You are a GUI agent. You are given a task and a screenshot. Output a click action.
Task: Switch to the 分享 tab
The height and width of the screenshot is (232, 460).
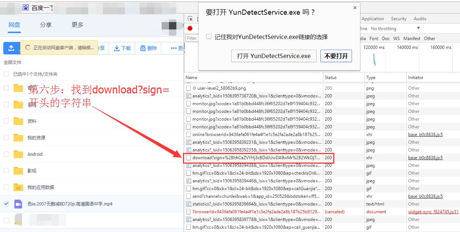(x=46, y=25)
